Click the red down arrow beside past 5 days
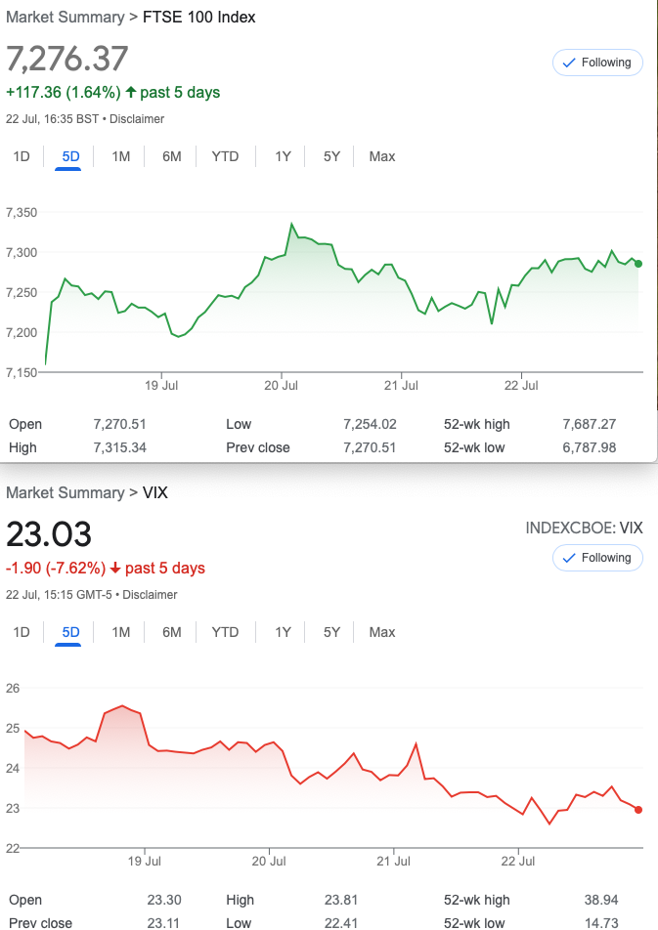This screenshot has height=930, width=658. (115, 569)
